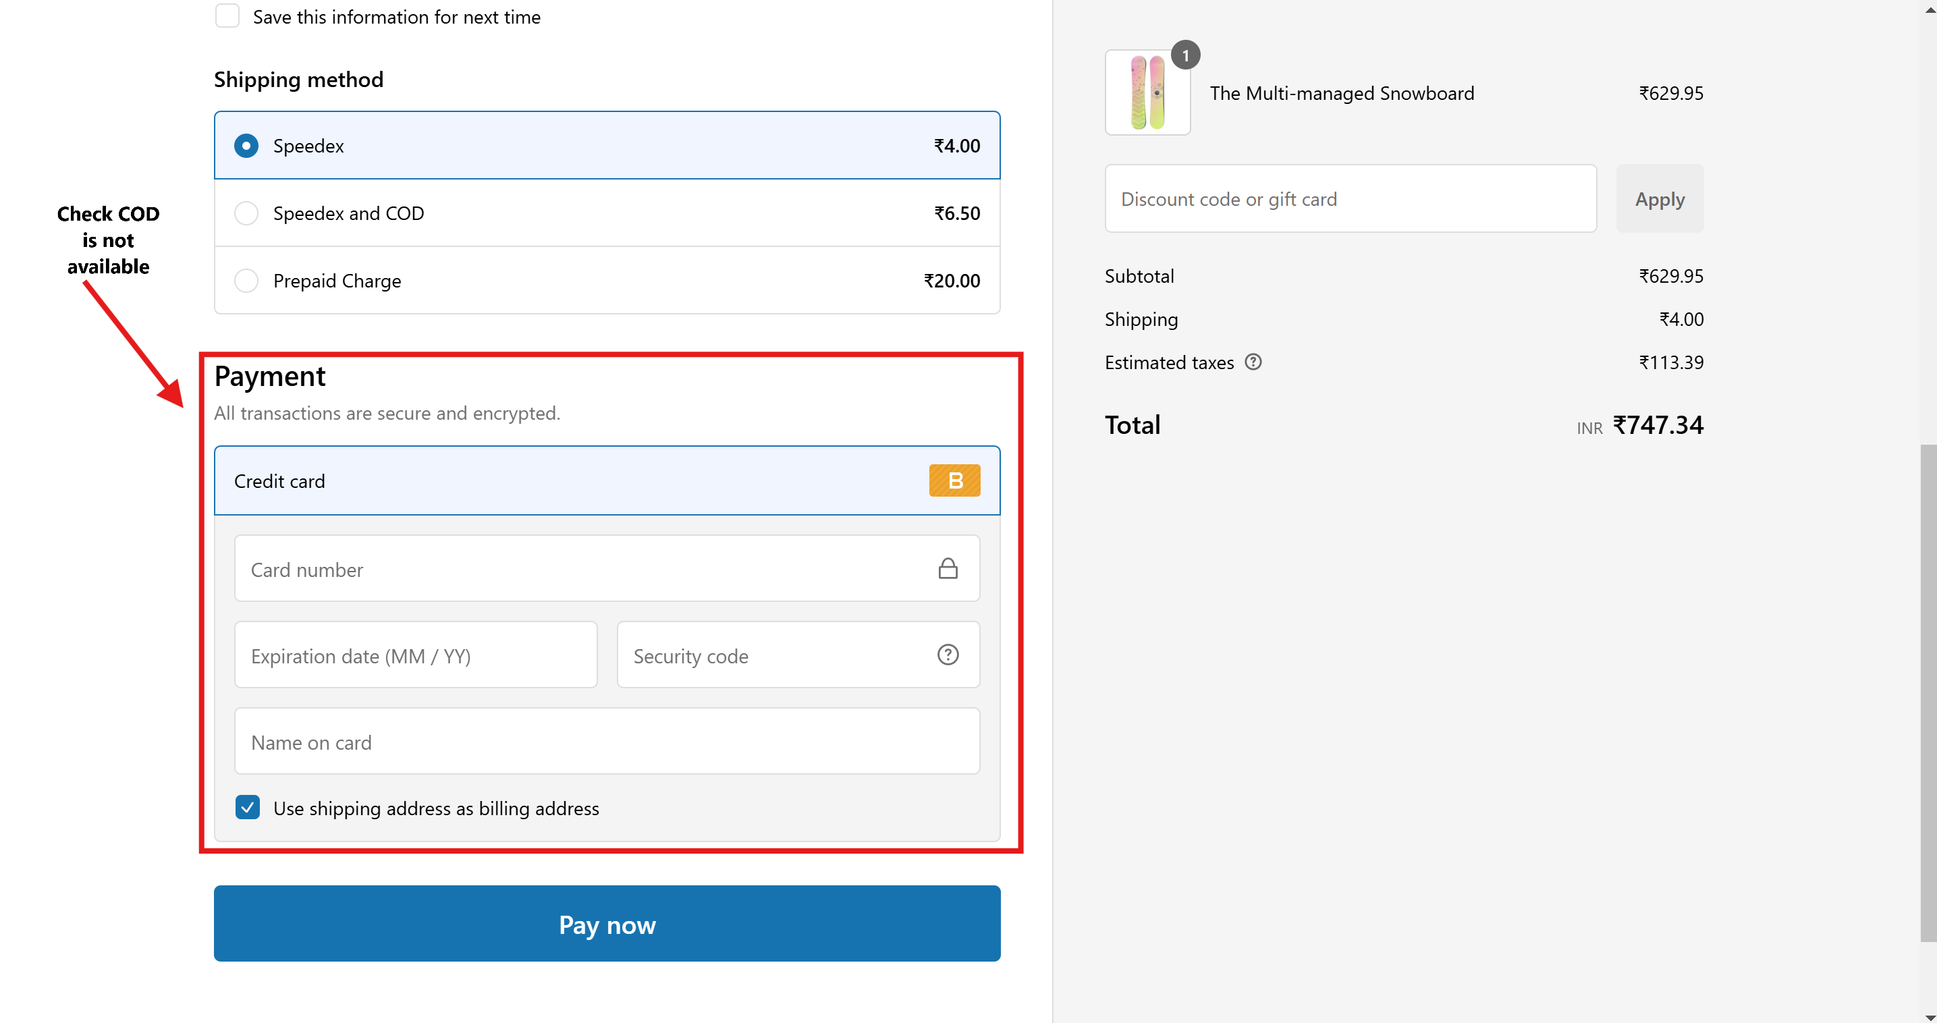Click the Apply discount button

(1659, 199)
